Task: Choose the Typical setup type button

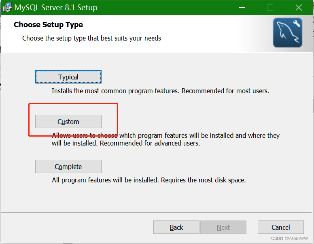Action: (x=68, y=77)
